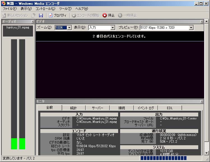Click the Windows Media Encoder title bar icon

click(x=3, y=3)
